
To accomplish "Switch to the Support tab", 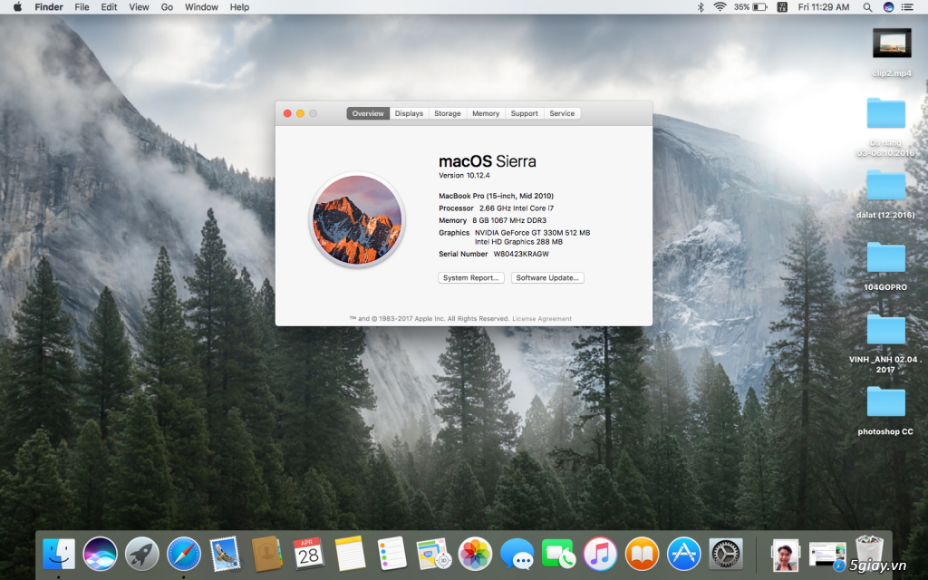I will [525, 113].
